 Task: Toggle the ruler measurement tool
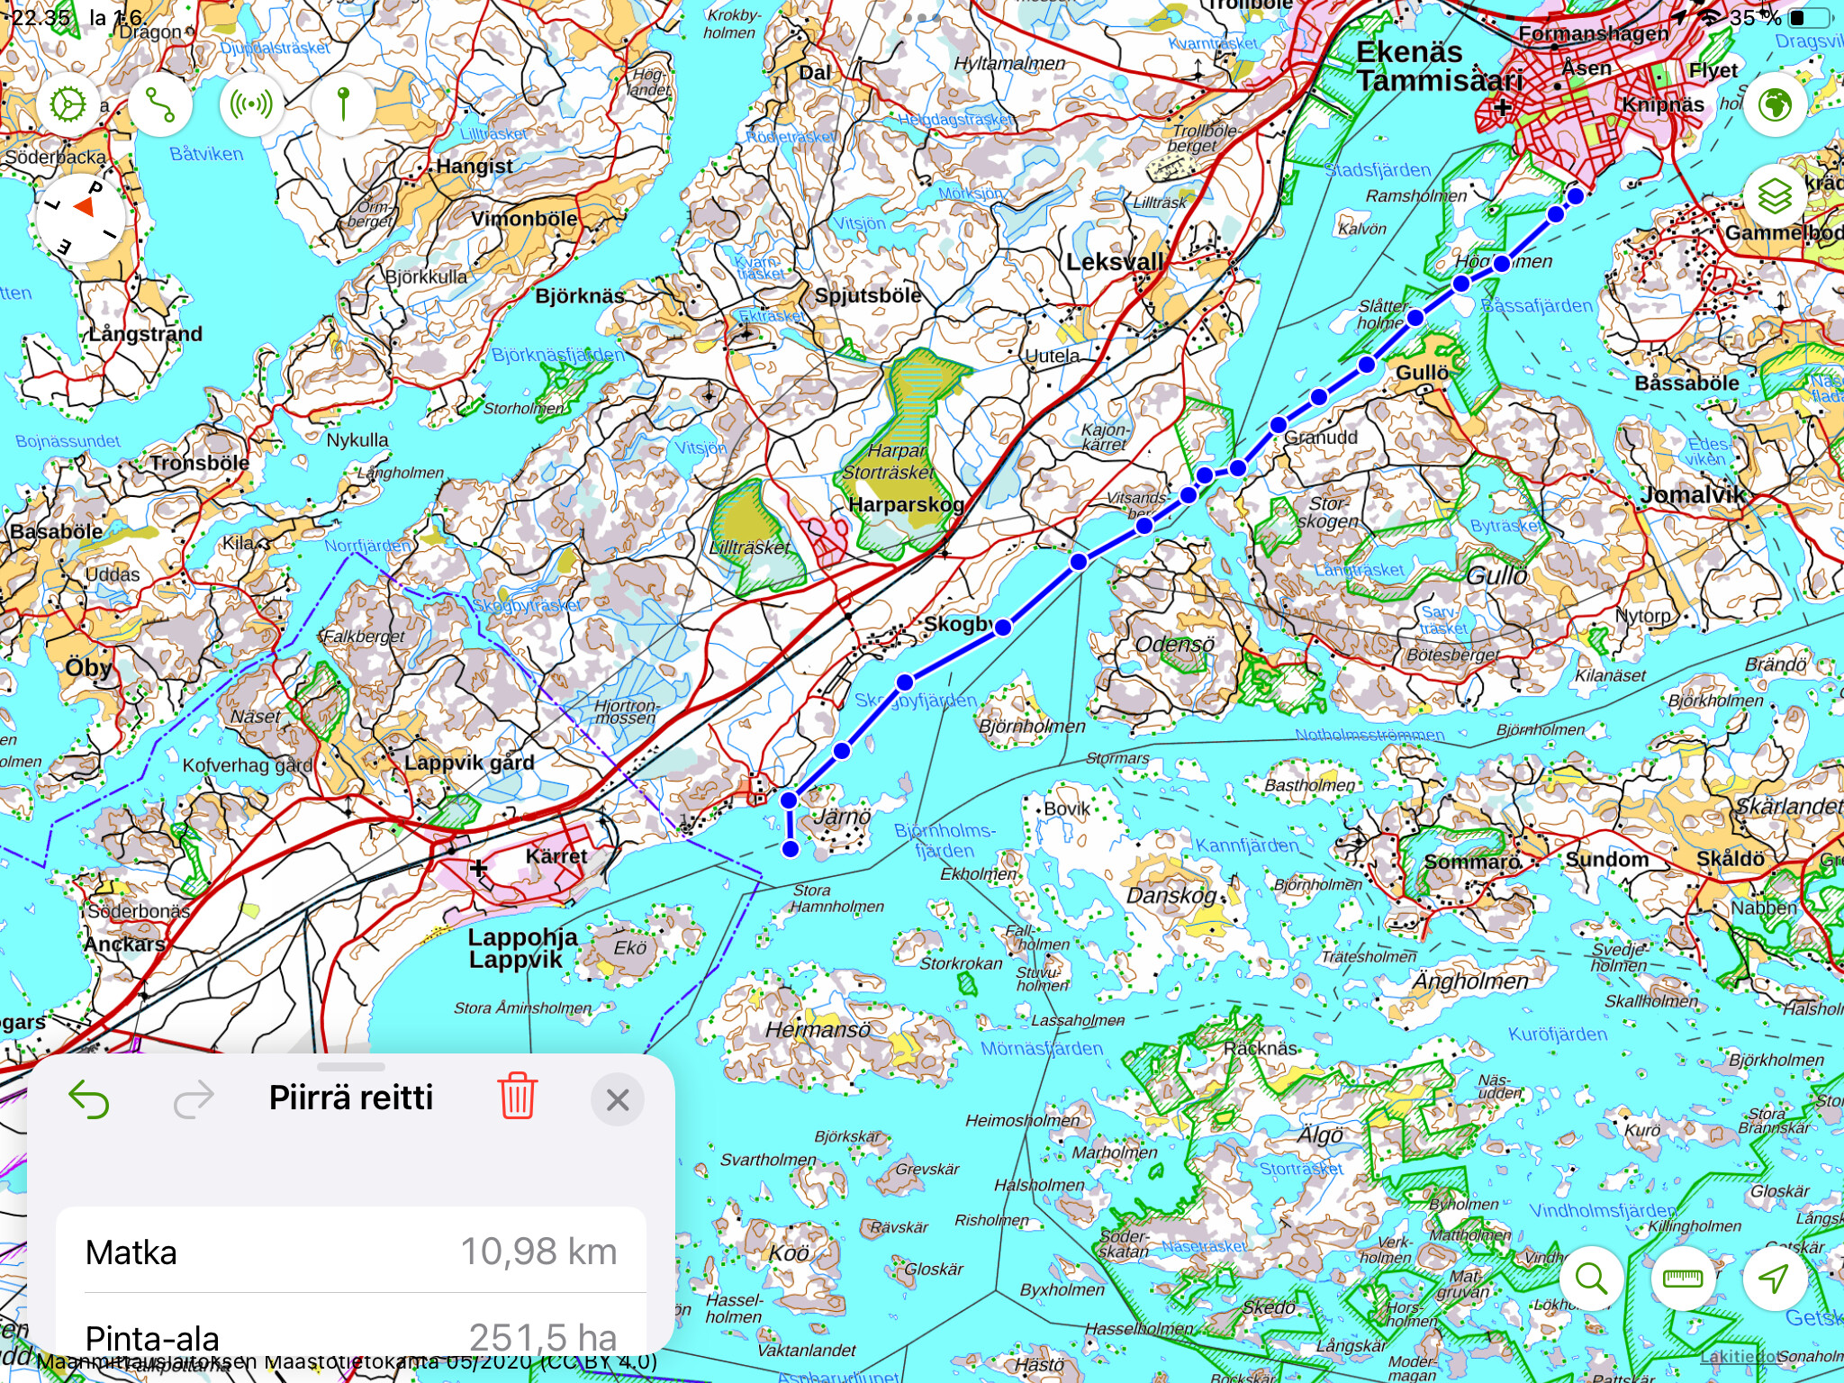[1683, 1278]
